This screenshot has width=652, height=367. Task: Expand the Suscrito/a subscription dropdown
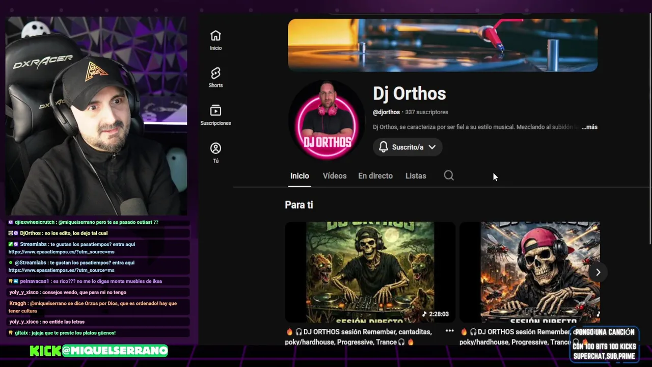click(407, 147)
